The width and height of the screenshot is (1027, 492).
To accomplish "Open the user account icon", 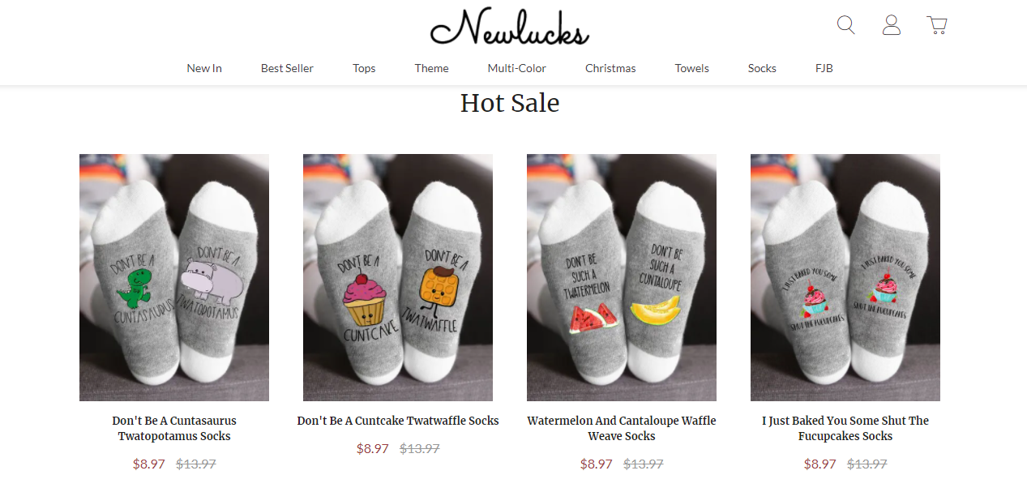I will 892,25.
